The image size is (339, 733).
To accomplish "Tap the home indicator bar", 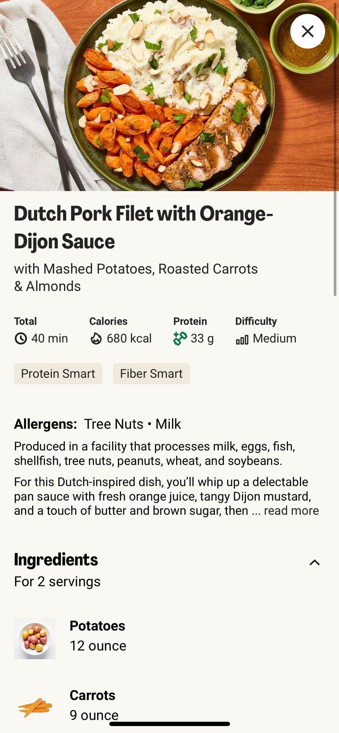I will (169, 724).
